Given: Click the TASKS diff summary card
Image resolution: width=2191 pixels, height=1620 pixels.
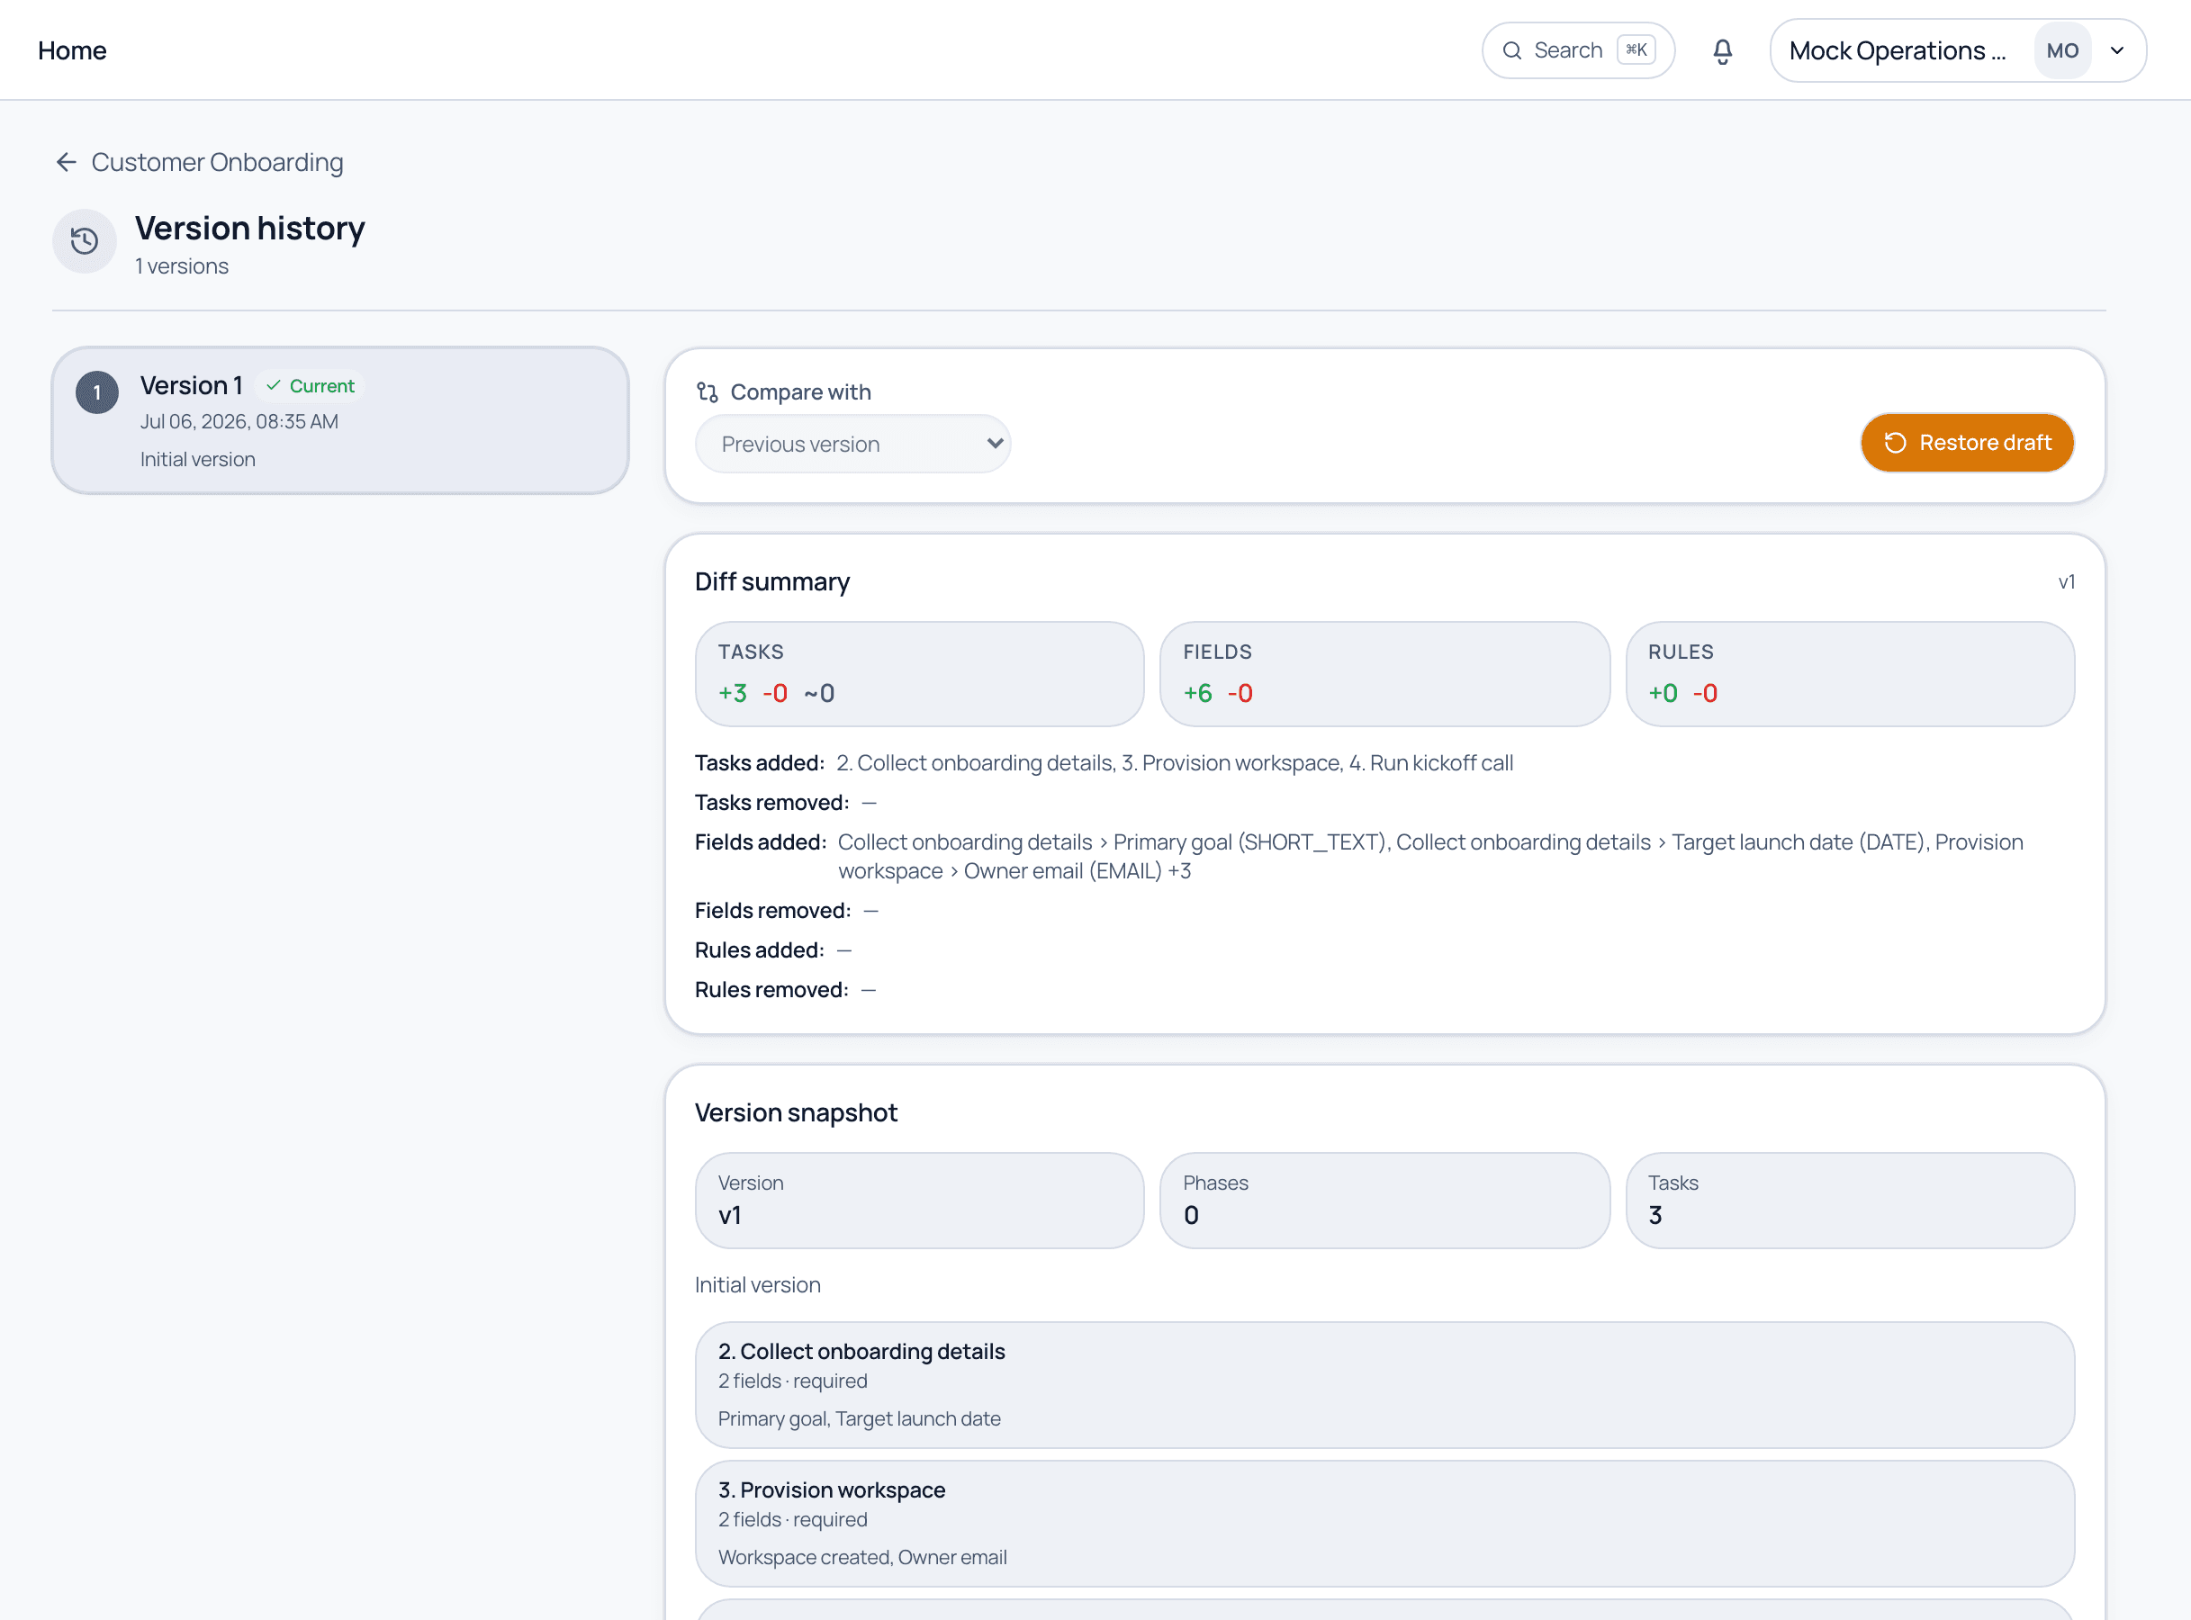Looking at the screenshot, I should pyautogui.click(x=919, y=674).
